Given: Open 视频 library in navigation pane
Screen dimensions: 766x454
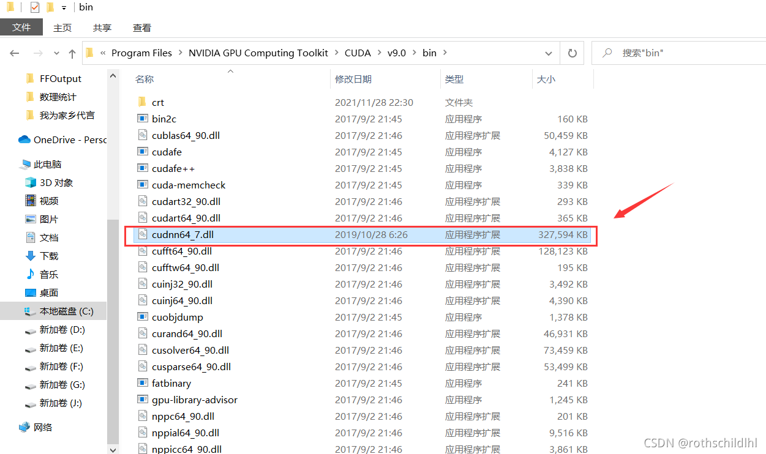Looking at the screenshot, I should [x=48, y=201].
